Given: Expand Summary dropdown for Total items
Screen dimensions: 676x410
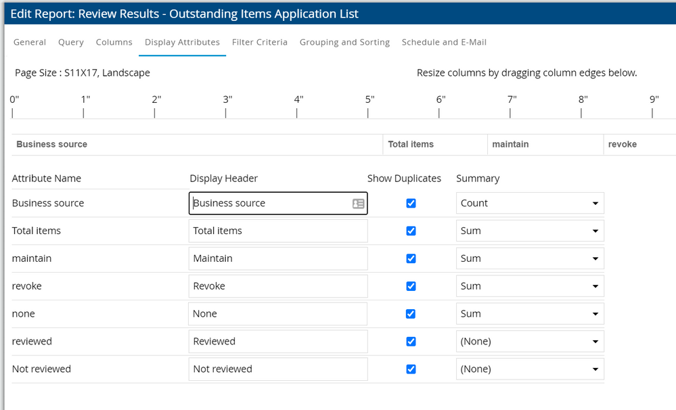Looking at the screenshot, I should 530,231.
